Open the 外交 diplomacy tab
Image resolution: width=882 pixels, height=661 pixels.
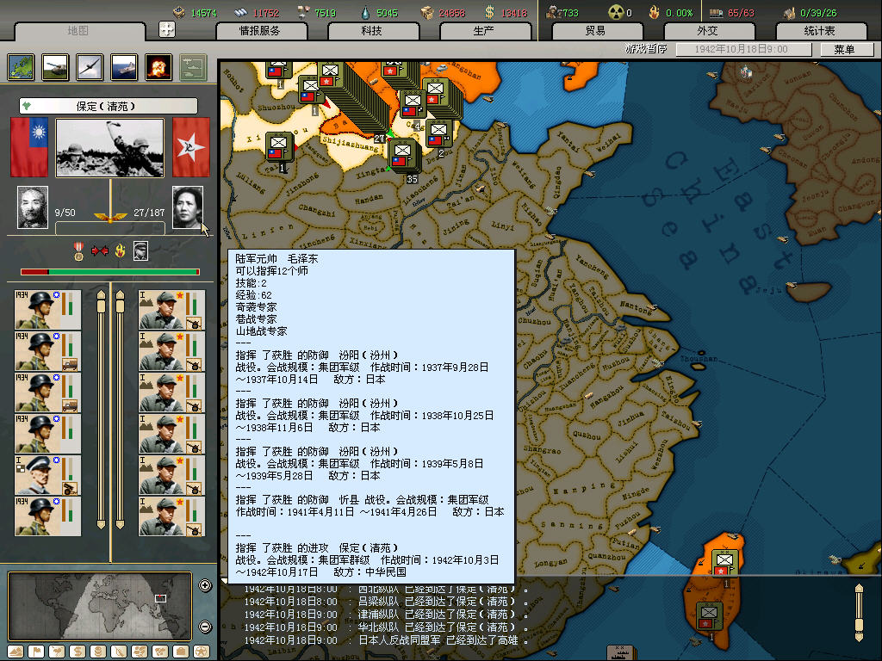(708, 31)
